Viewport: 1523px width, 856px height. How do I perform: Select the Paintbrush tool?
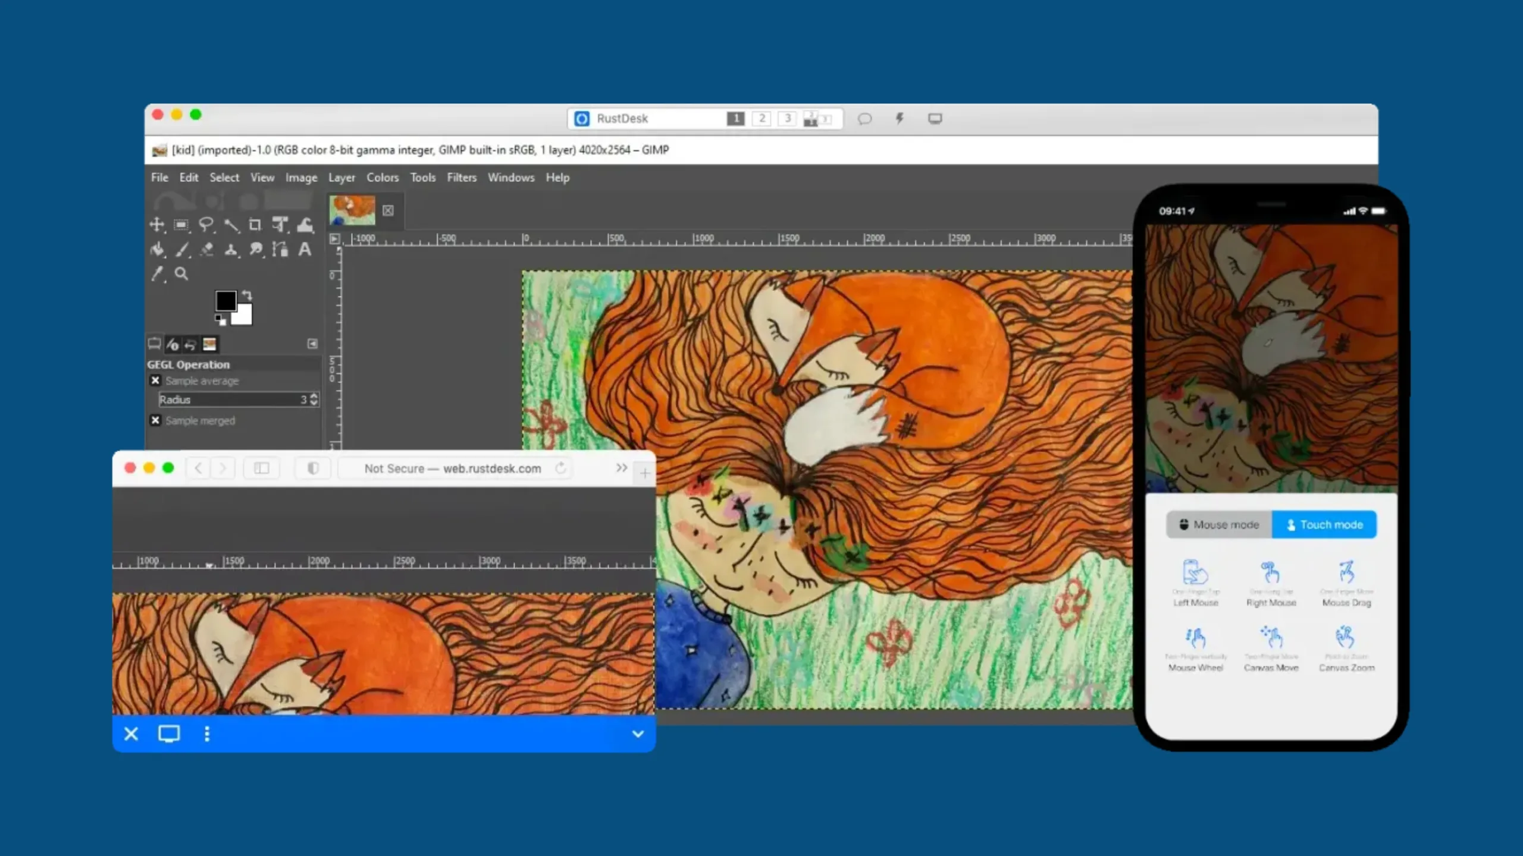coord(181,250)
